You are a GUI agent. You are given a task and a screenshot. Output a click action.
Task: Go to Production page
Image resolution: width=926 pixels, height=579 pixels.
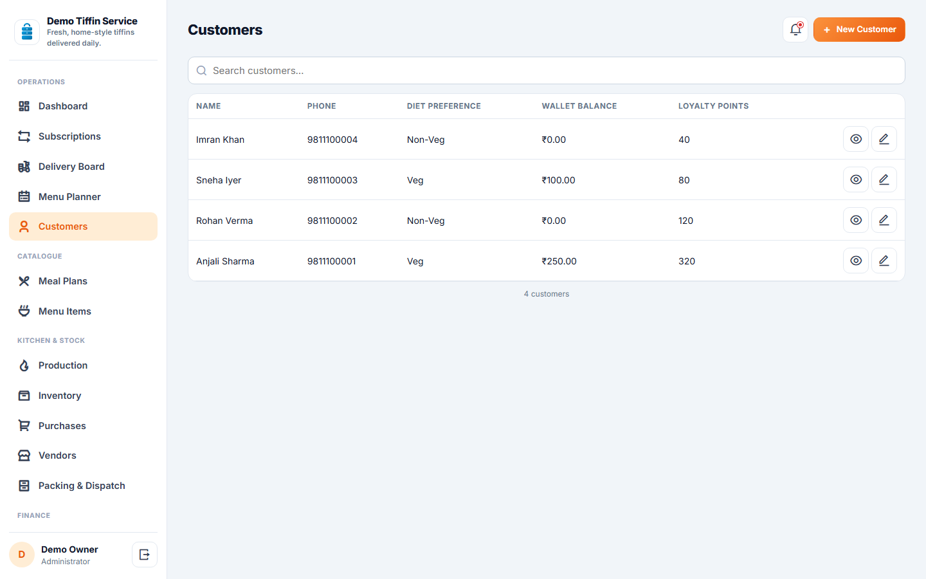pos(83,365)
